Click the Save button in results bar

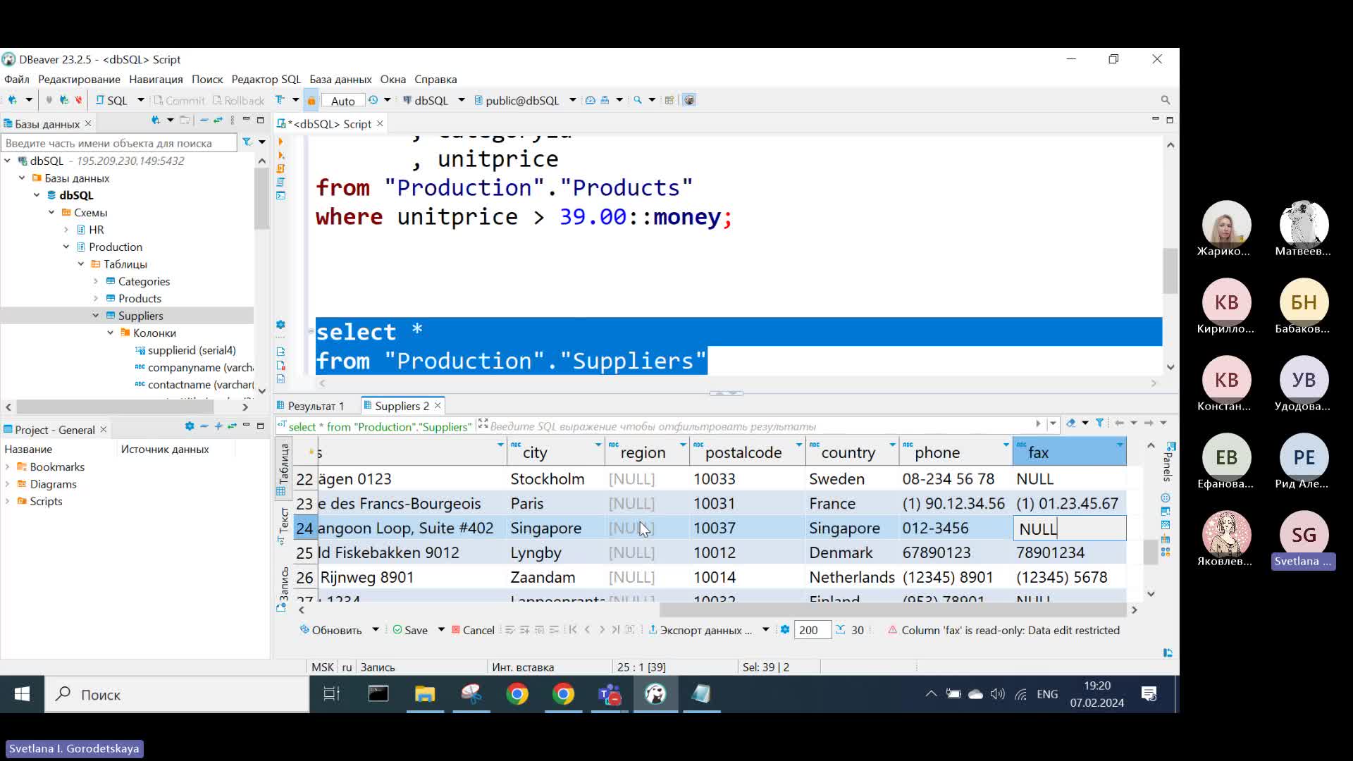(x=410, y=630)
